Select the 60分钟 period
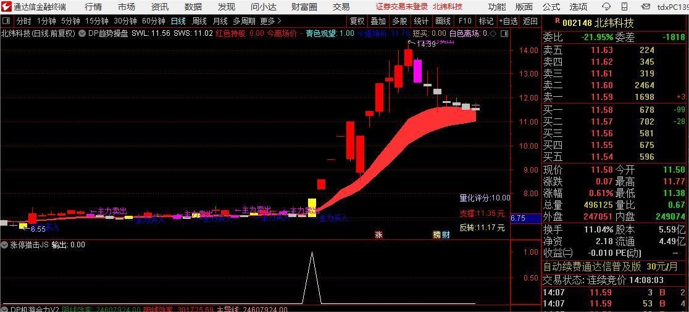Viewport: 689px width, 312px height. pyautogui.click(x=153, y=21)
